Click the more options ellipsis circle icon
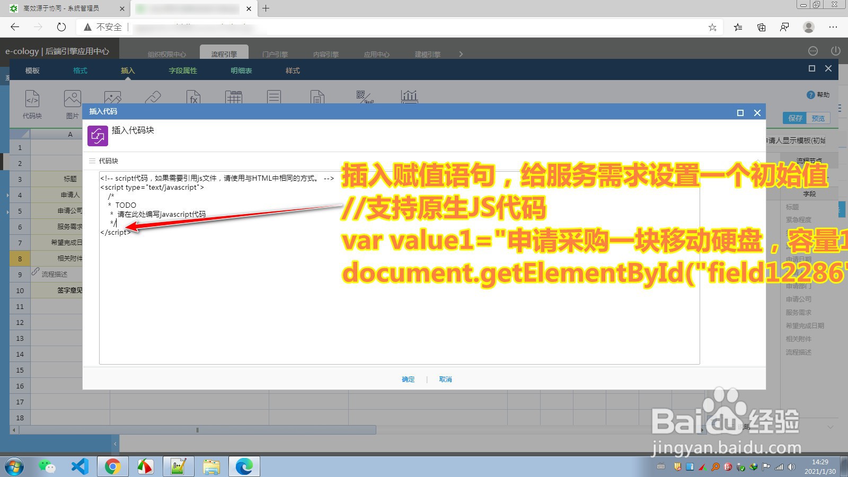848x477 pixels. [x=813, y=51]
